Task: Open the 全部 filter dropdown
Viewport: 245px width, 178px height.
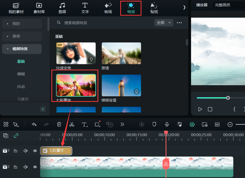Action: point(164,23)
